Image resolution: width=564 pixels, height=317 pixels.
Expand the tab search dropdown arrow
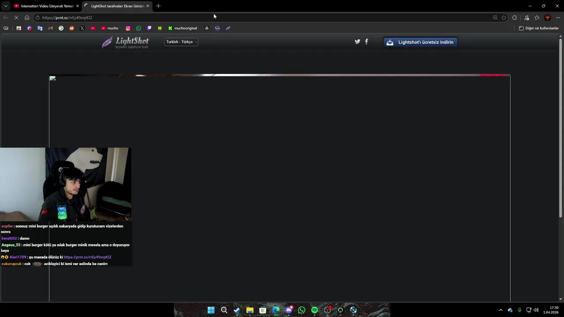(x=5, y=6)
